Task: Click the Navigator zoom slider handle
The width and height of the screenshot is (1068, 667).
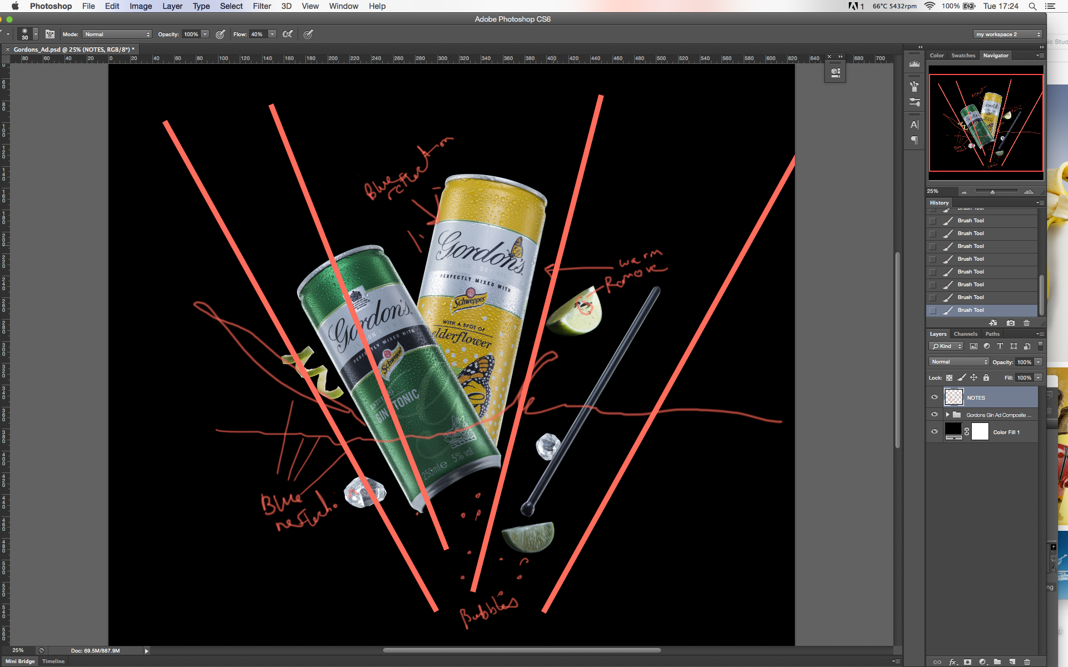Action: [992, 192]
